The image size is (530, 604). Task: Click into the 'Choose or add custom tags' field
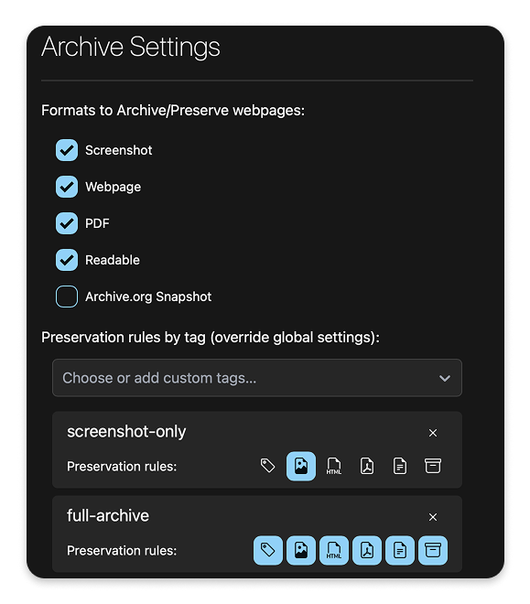coord(257,378)
